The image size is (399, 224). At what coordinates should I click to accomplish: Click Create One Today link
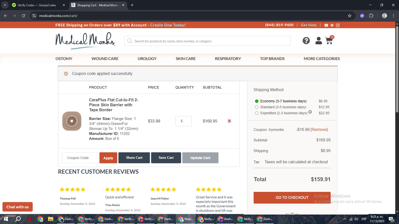click(168, 25)
